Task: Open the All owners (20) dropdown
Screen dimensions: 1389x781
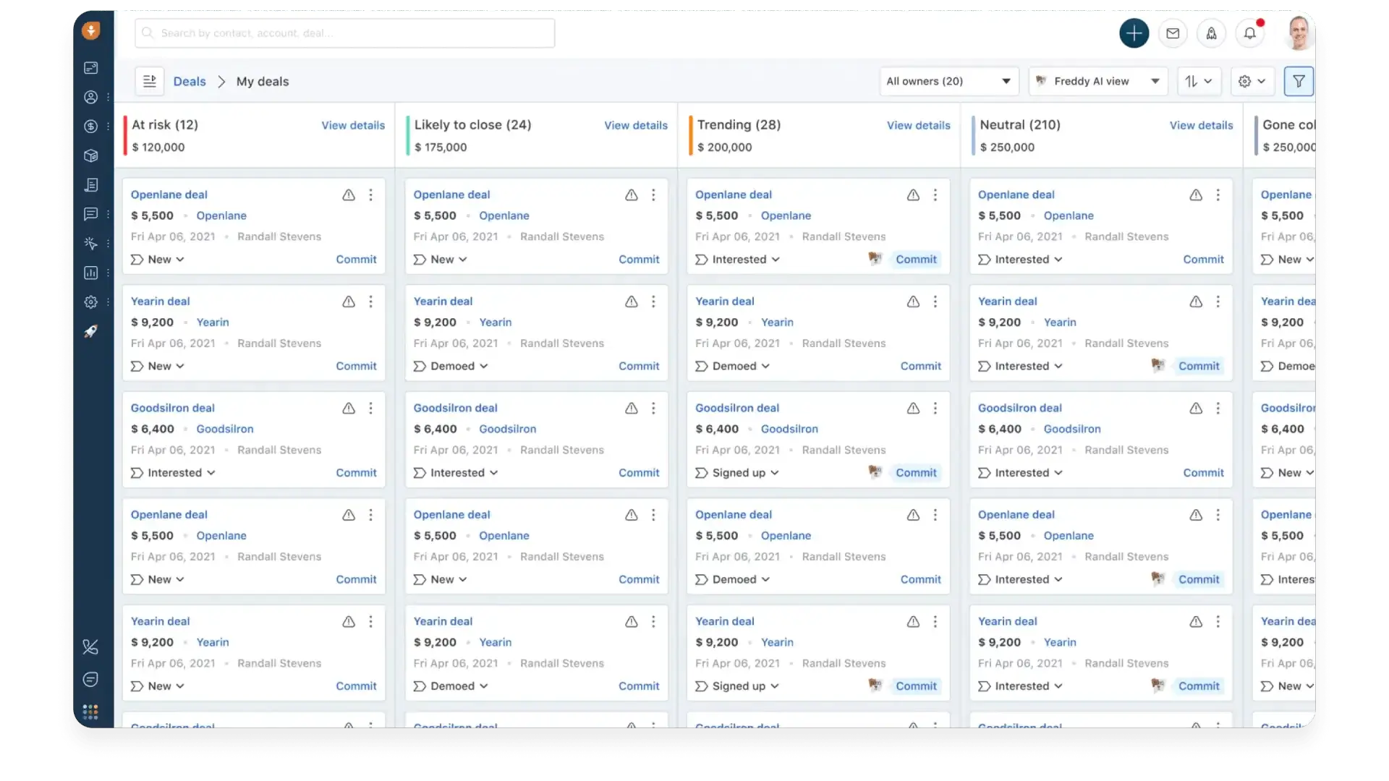Action: click(x=948, y=81)
